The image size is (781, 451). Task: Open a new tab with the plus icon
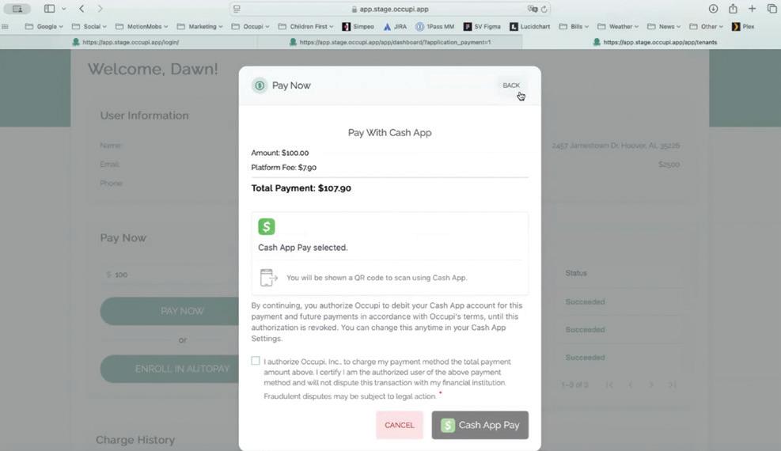pos(752,9)
